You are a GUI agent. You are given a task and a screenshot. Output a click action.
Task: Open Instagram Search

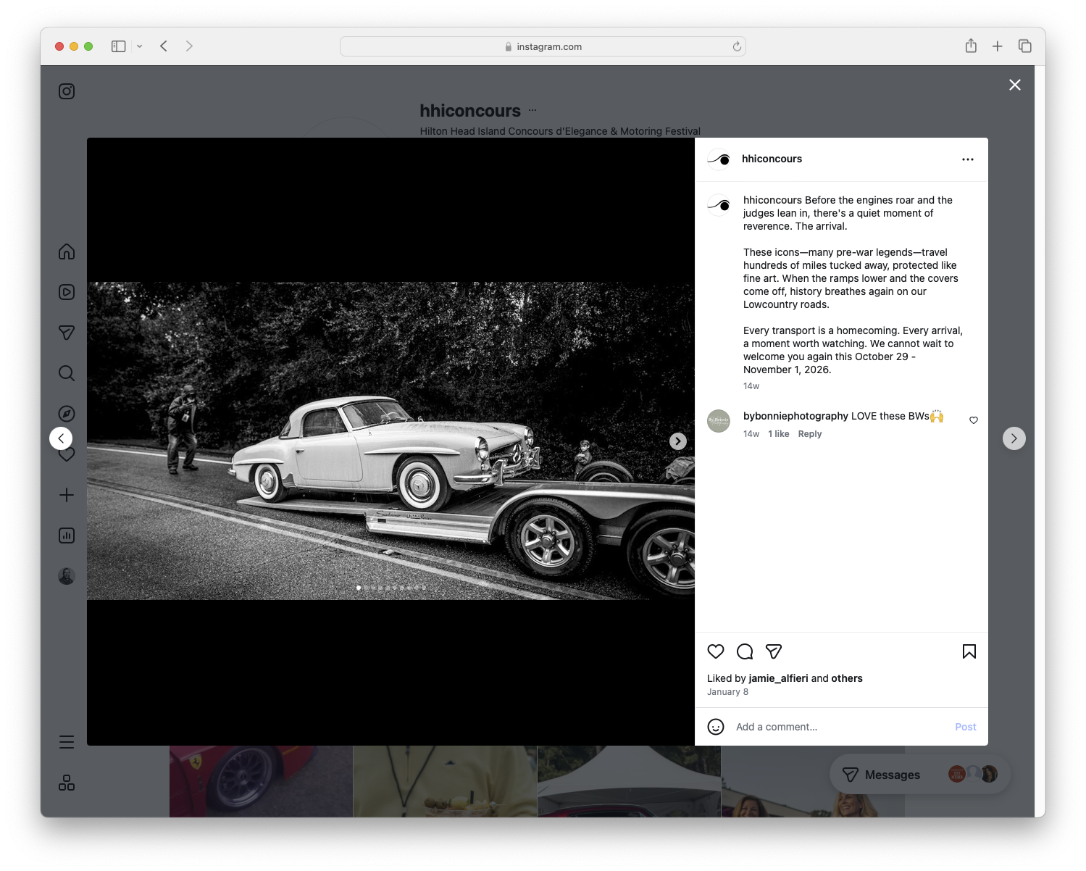pyautogui.click(x=66, y=372)
